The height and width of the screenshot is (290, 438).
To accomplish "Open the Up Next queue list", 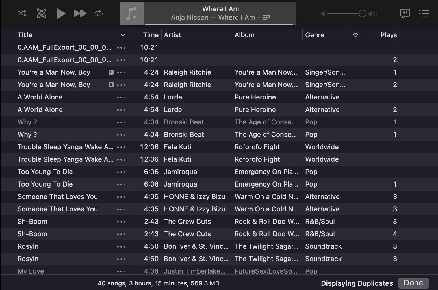I will tap(424, 13).
